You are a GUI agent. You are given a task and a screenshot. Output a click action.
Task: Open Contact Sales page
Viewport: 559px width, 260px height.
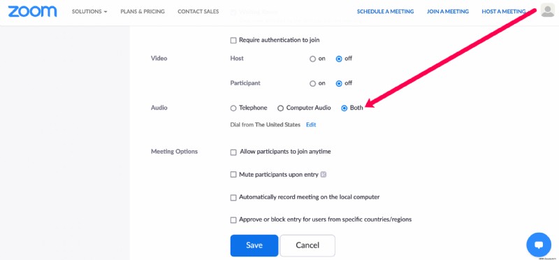(x=198, y=11)
